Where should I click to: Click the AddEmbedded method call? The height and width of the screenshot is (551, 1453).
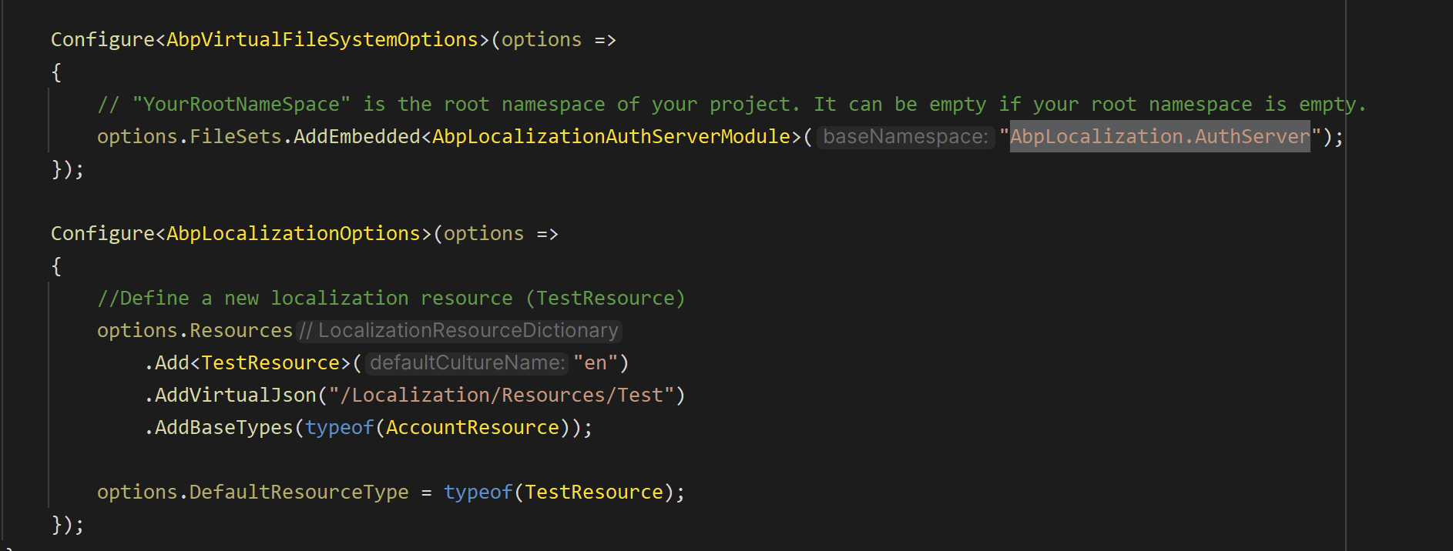click(x=357, y=136)
